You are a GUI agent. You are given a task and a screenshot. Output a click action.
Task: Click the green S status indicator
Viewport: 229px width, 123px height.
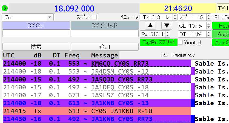5,8
